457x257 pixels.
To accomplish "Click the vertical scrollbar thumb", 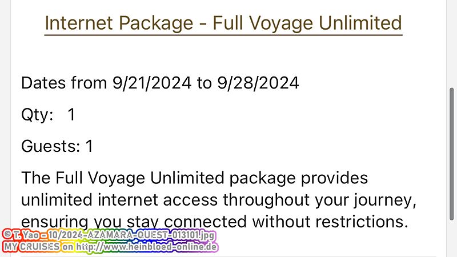I will coord(451,154).
